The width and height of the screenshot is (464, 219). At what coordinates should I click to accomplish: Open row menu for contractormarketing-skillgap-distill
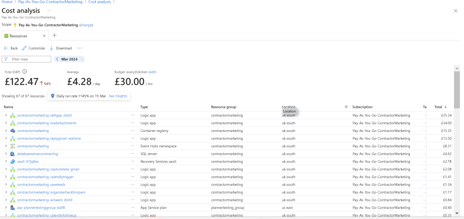pyautogui.click(x=133, y=115)
